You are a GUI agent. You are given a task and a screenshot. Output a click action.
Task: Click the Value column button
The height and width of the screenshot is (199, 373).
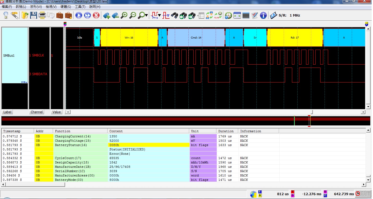click(57, 112)
